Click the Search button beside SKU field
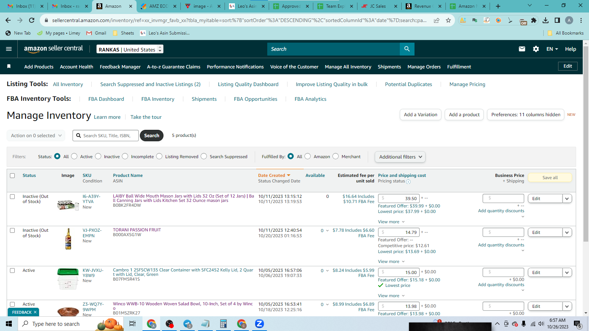589x331 pixels. point(152,135)
